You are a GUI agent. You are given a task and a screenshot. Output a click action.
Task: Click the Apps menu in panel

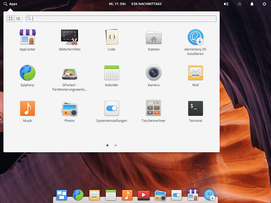(x=10, y=4)
